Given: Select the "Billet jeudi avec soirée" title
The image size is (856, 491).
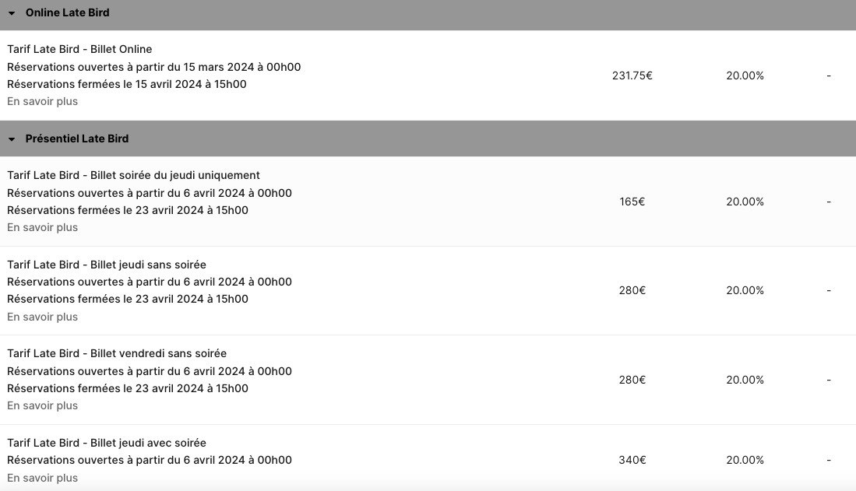Looking at the screenshot, I should click(x=107, y=443).
